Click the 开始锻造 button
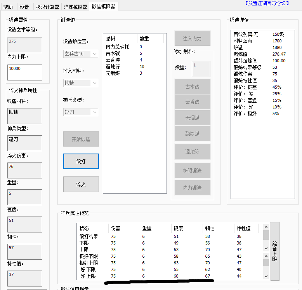Screen dimensions: 302x290 coord(81,139)
